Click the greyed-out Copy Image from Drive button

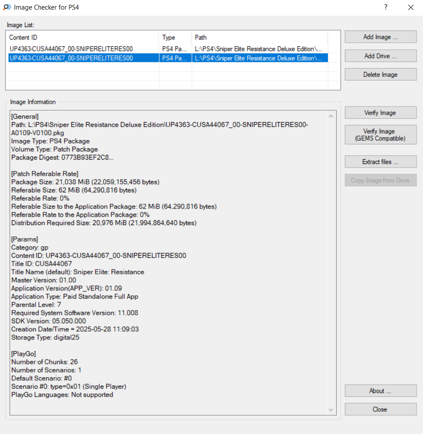point(380,181)
